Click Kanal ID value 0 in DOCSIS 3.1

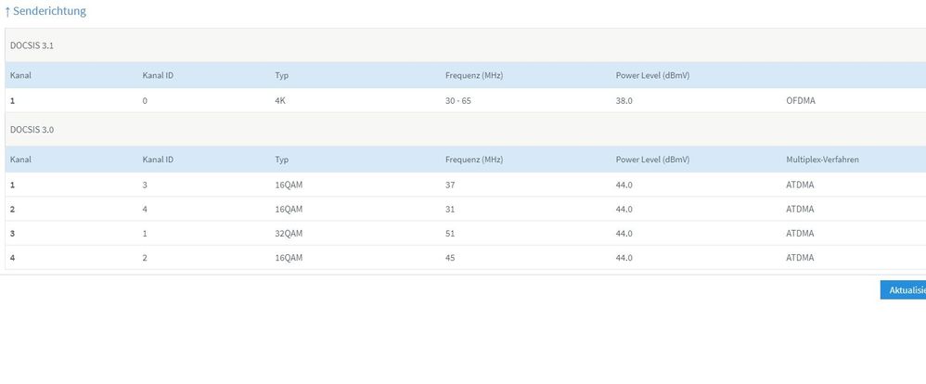click(x=145, y=100)
